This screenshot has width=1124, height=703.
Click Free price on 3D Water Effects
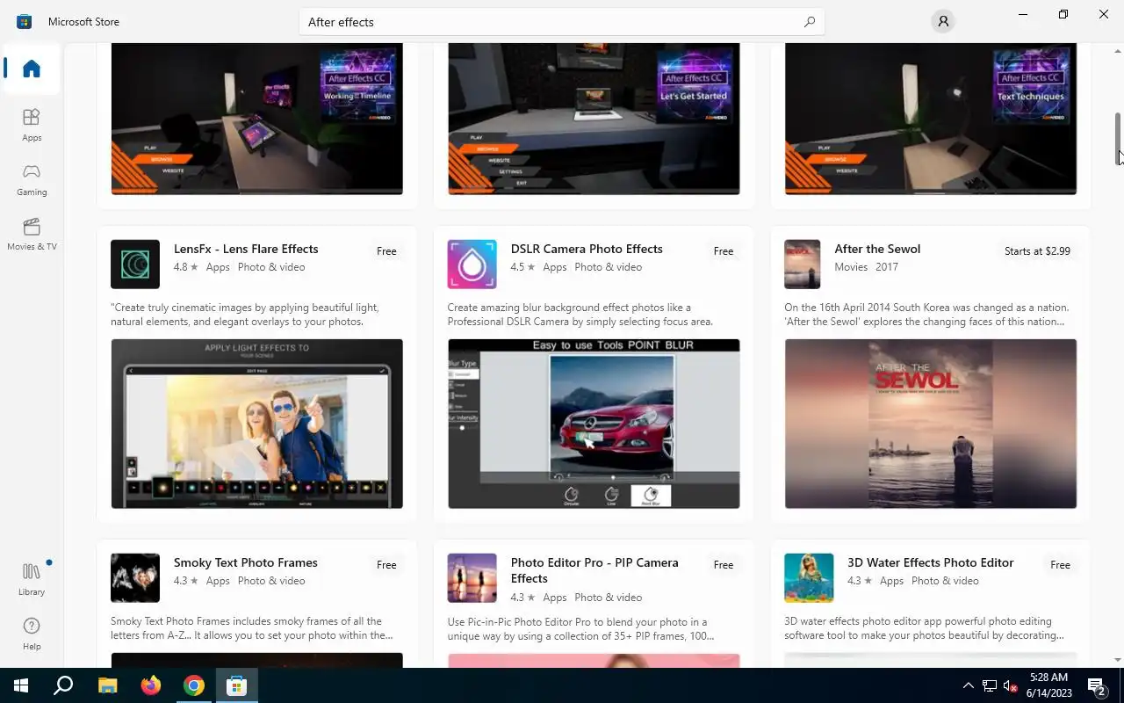pos(1060,565)
